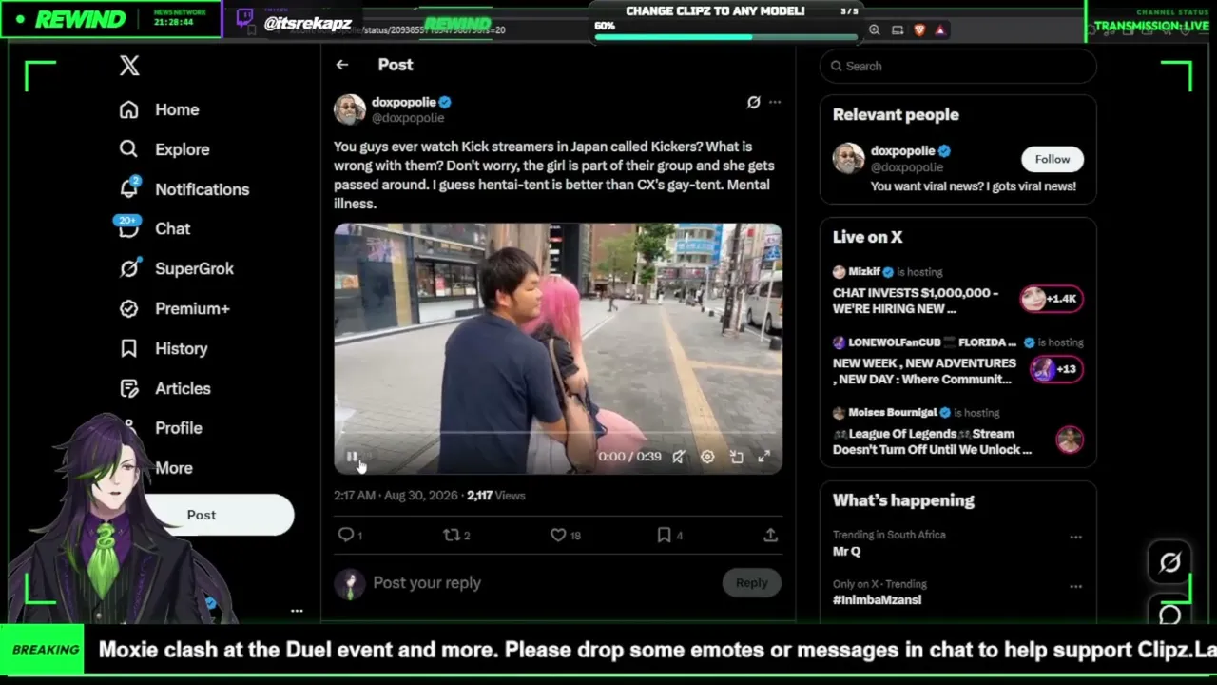Image resolution: width=1217 pixels, height=685 pixels.
Task: Expand the video to fullscreen
Action: 763,457
